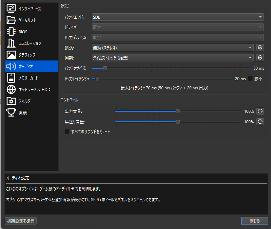Click the gear icon next to 拡張
Screen dimensions: 271x229
click(x=260, y=48)
